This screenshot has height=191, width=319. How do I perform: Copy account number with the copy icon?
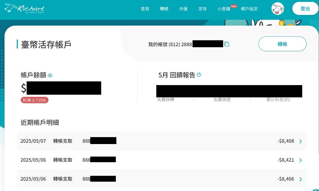tap(226, 44)
